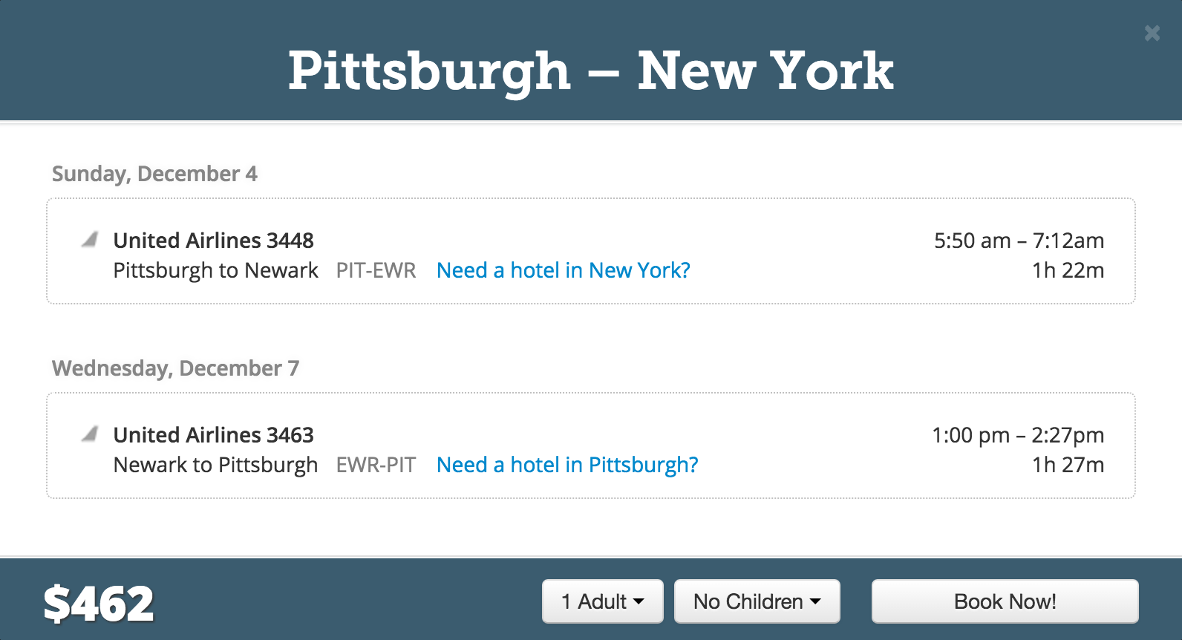Open the No Children dropdown
Screen dimensions: 1182x640
coord(757,601)
